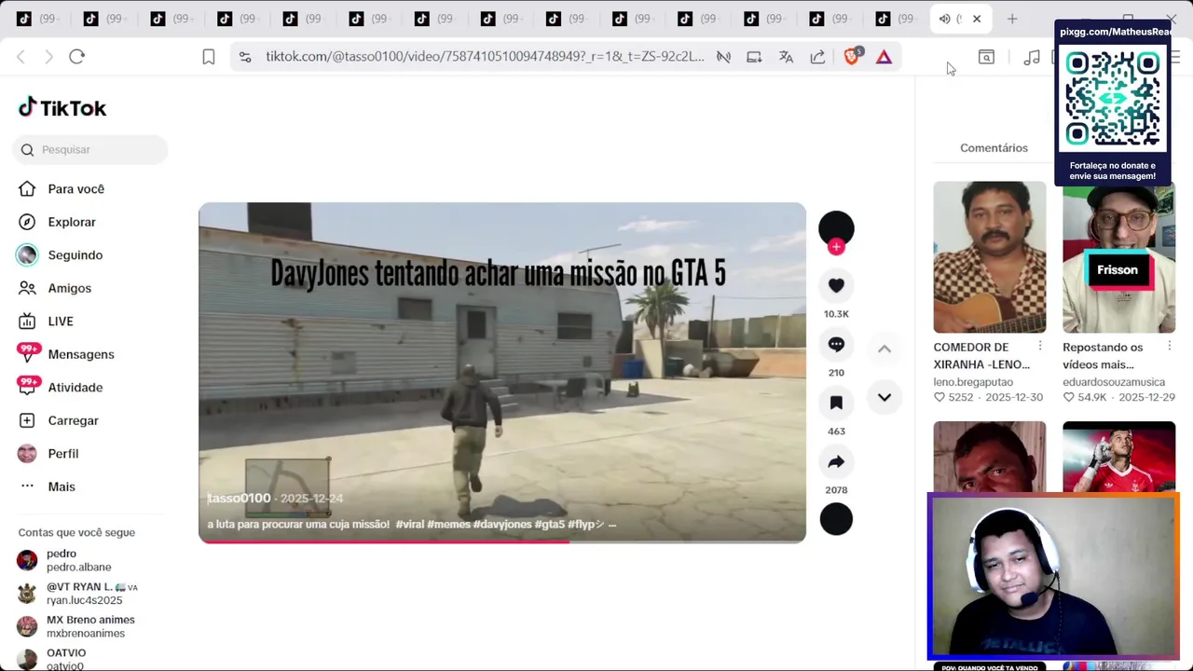Click the #gta5 hashtag in caption
The height and width of the screenshot is (671, 1193).
pyautogui.click(x=549, y=525)
